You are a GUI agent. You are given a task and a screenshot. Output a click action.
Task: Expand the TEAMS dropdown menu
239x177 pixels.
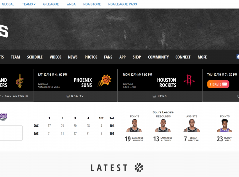(29, 4)
